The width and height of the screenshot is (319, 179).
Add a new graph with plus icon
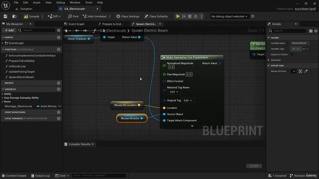(59, 38)
